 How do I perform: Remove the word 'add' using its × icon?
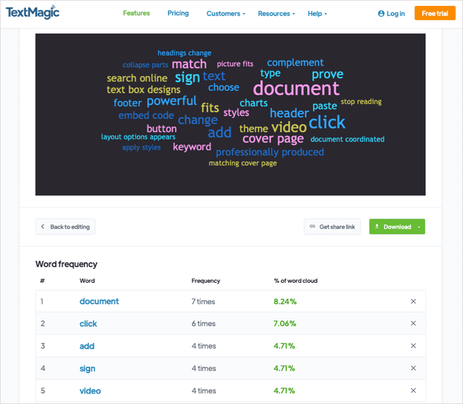point(413,346)
